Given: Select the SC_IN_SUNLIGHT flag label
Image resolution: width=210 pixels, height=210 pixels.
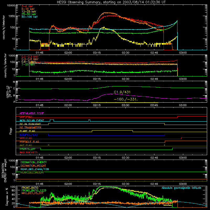Looking at the screenshot, I should (x=30, y=124).
